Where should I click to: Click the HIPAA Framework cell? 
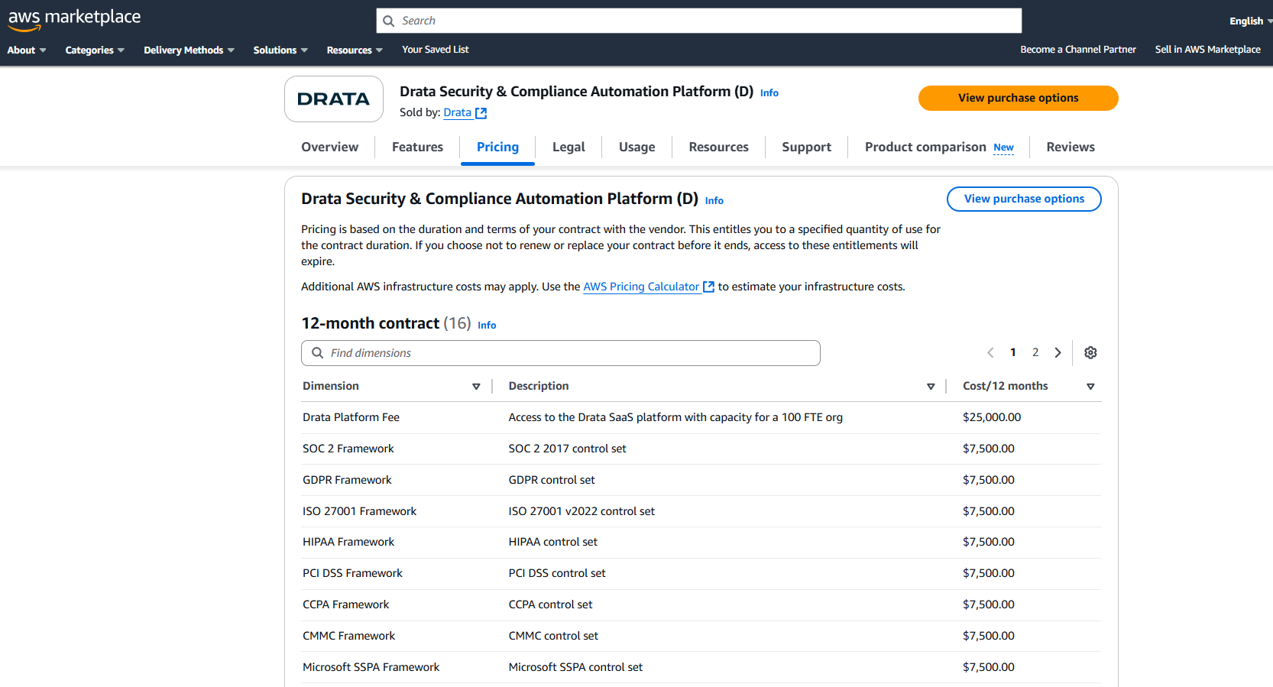[348, 542]
